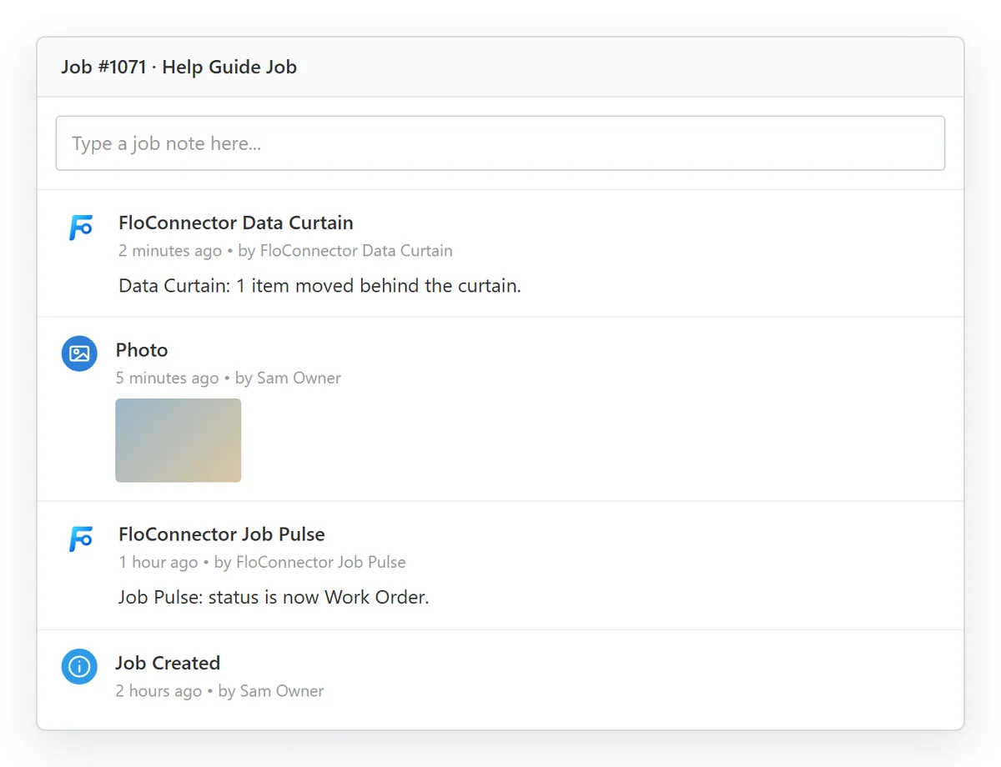Click "2 minutes ago • by FloConnector Data Curtain"

point(285,251)
